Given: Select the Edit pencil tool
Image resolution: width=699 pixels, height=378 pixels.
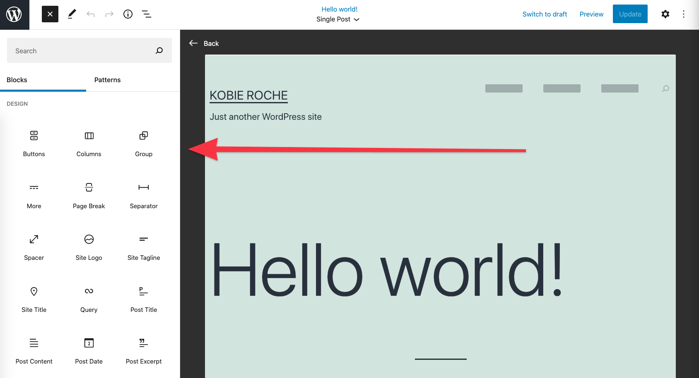Looking at the screenshot, I should coord(72,14).
